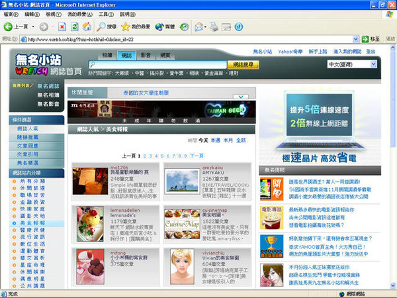The width and height of the screenshot is (397, 298).
Task: Open the 泰國的女大學生制服 headline link
Action: [x=146, y=93]
